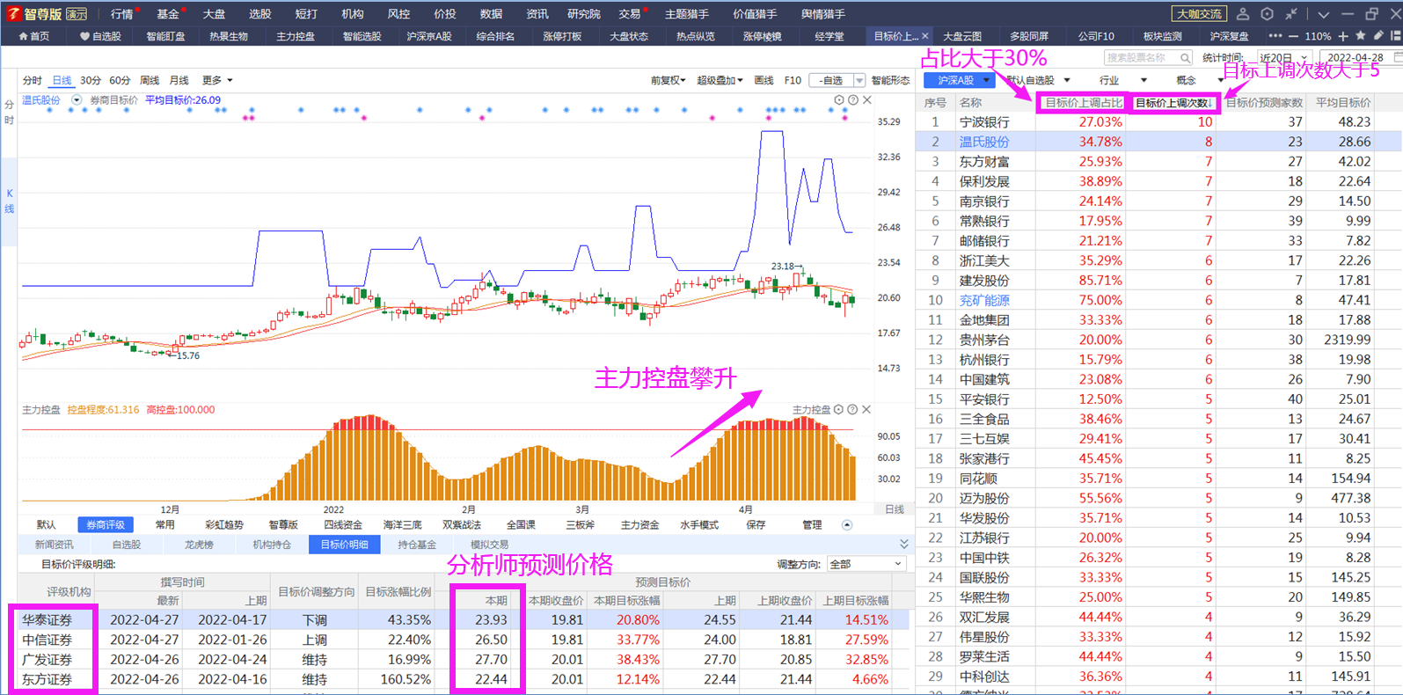The width and height of the screenshot is (1403, 695).
Task: Select the 彩虹趋势 template
Action: (x=223, y=525)
